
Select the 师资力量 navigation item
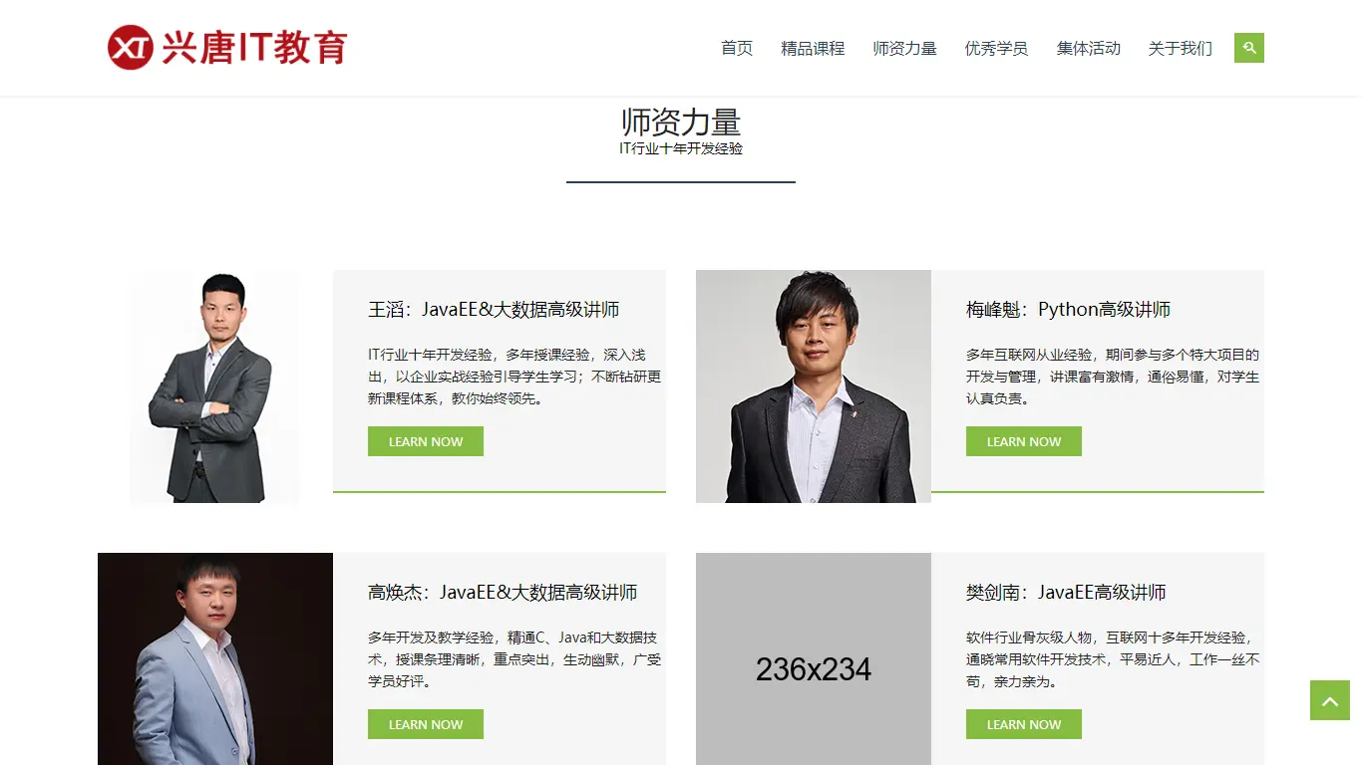tap(904, 48)
